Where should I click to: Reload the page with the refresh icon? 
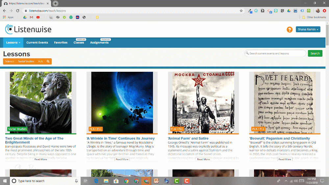18,11
